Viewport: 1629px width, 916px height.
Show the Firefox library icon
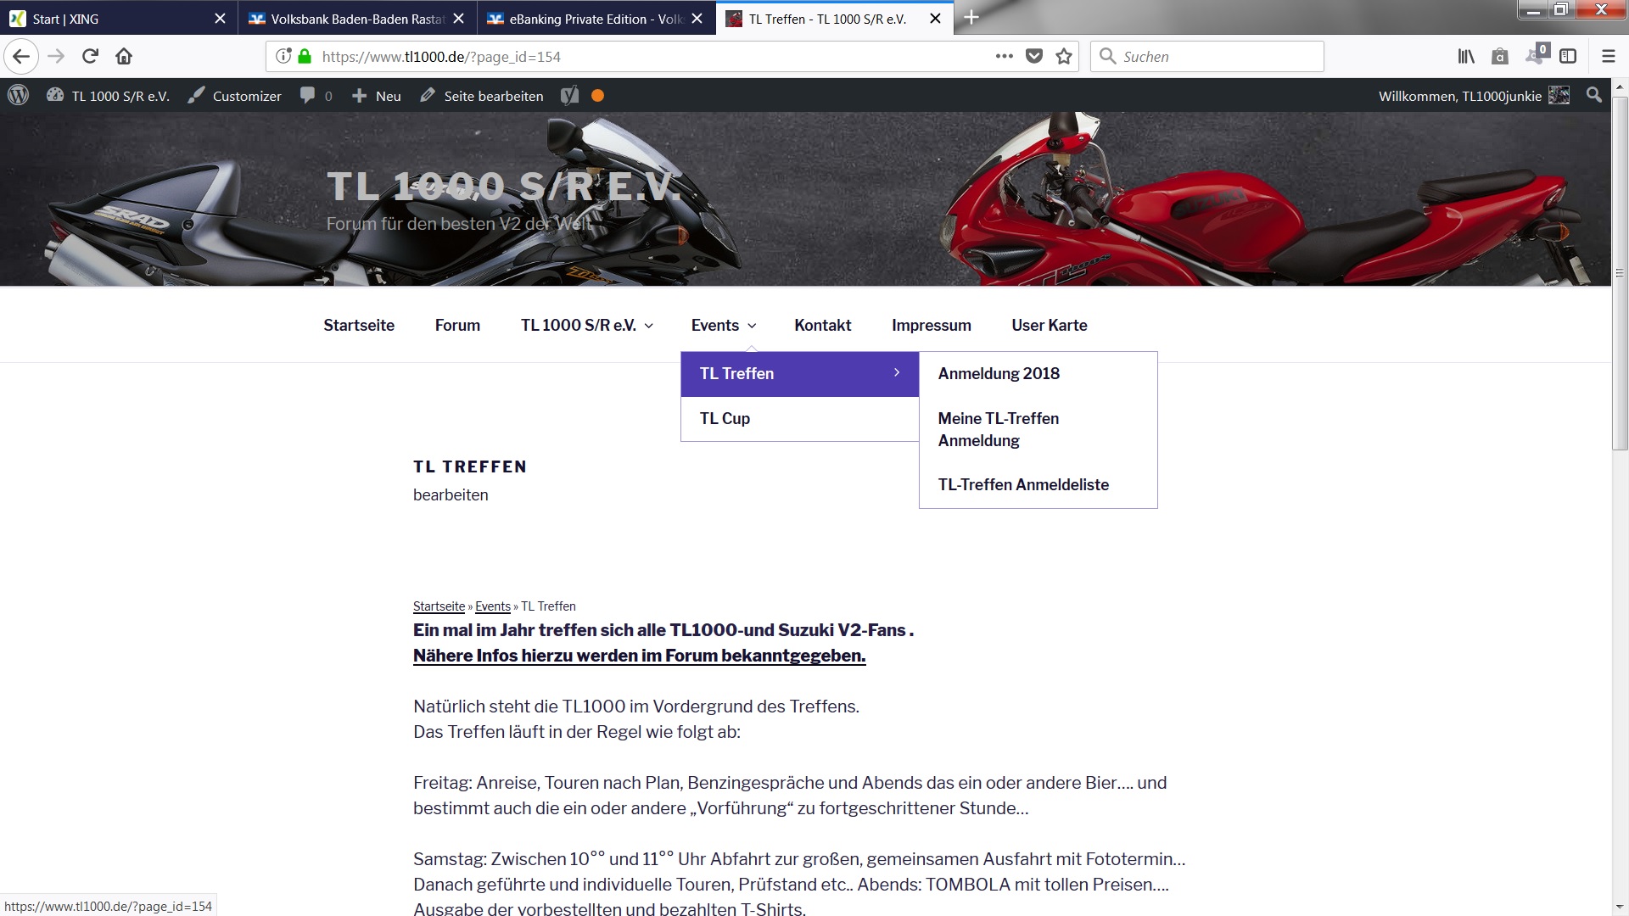(1466, 57)
